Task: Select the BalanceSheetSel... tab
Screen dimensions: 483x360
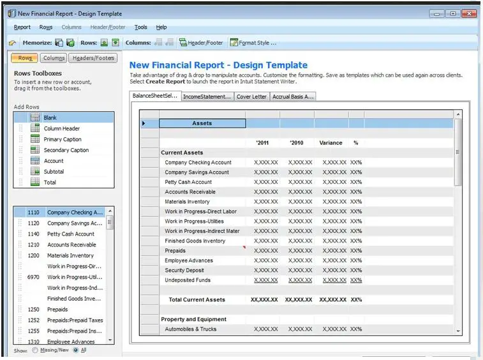Action: coord(155,96)
